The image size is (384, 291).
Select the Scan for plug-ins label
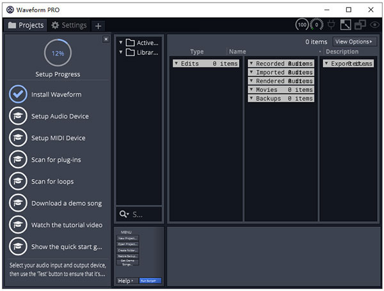click(56, 160)
